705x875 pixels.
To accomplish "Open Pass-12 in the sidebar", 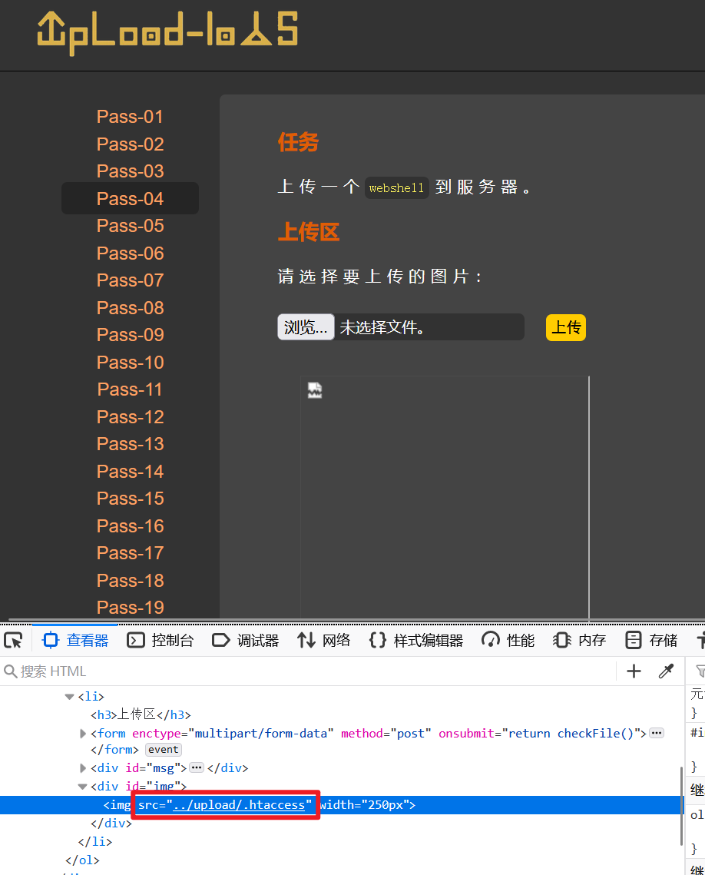I will pyautogui.click(x=130, y=417).
